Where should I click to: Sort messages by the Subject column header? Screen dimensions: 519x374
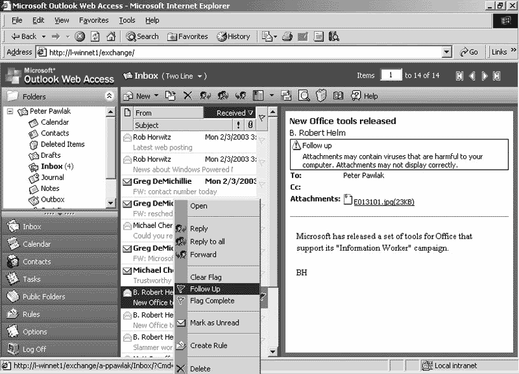pos(183,125)
